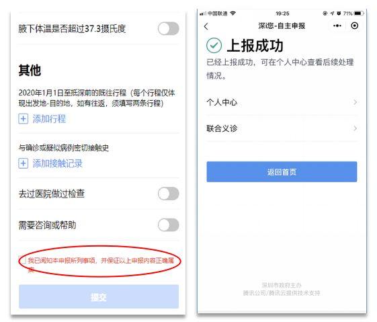Tap the Wi-Fi signal icon in status bar
377x322 pixels.
pyautogui.click(x=233, y=13)
